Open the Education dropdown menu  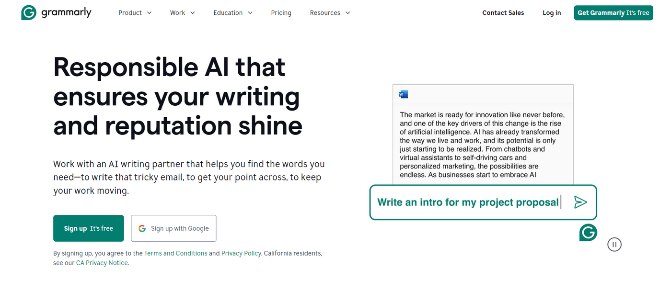click(232, 13)
